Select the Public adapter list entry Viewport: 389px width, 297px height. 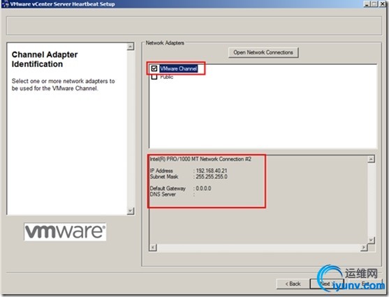pyautogui.click(x=166, y=77)
